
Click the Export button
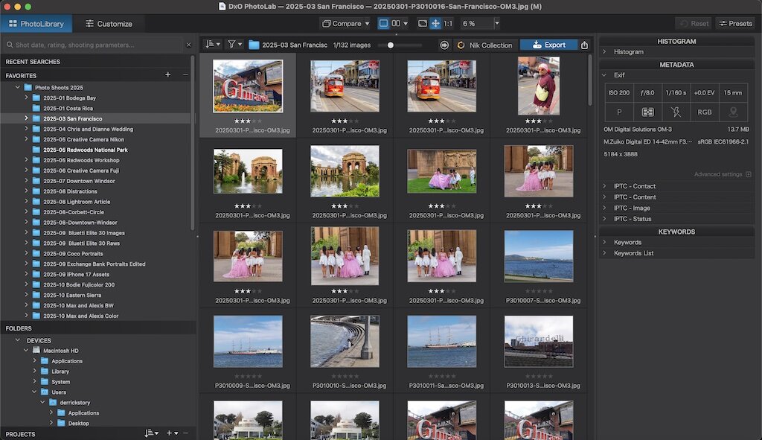548,45
